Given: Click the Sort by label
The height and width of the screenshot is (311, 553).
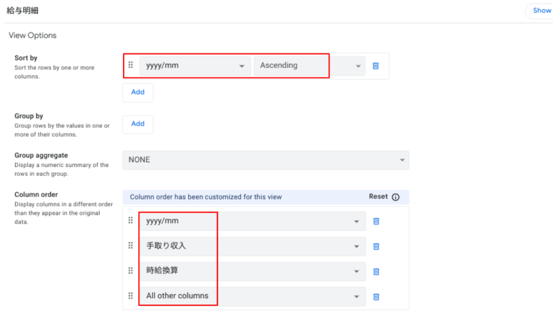Looking at the screenshot, I should coord(26,58).
